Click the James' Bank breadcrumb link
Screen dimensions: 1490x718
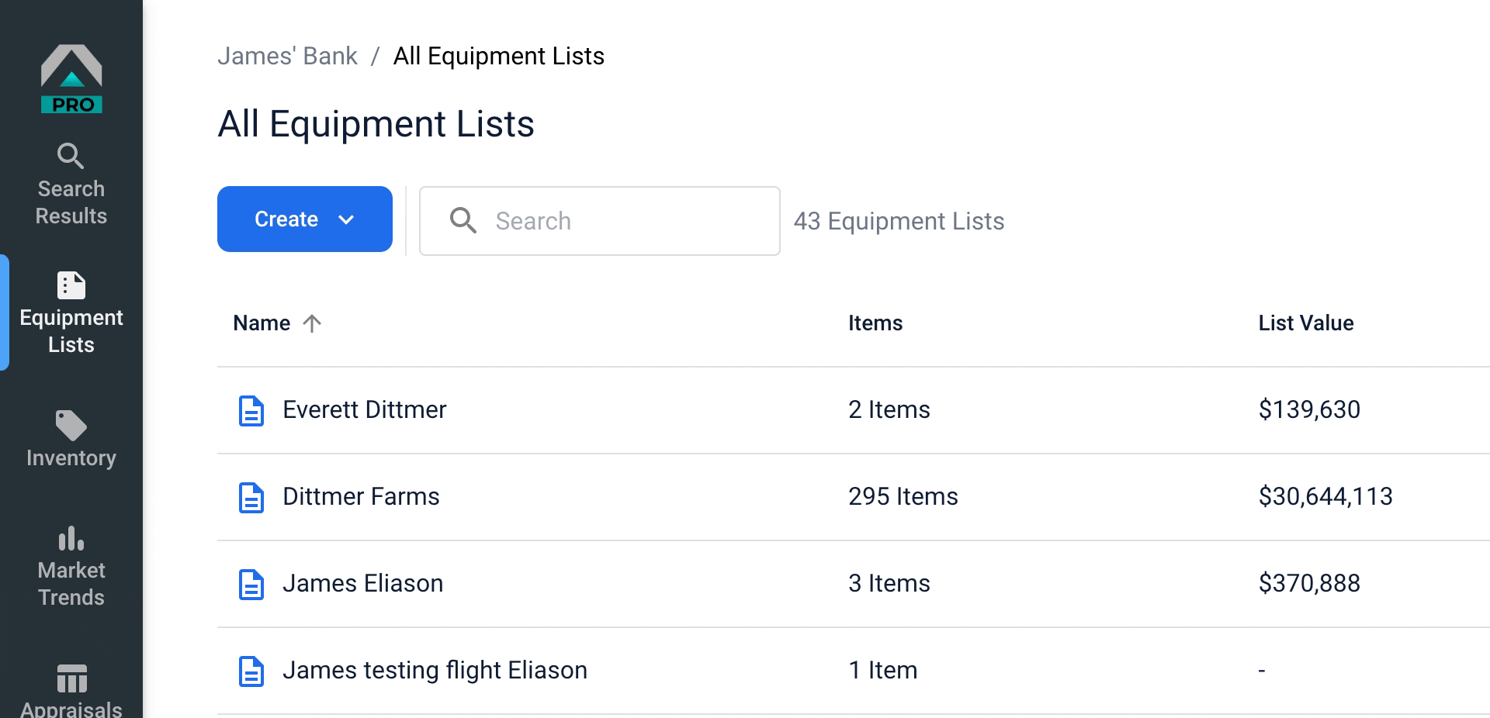tap(287, 56)
